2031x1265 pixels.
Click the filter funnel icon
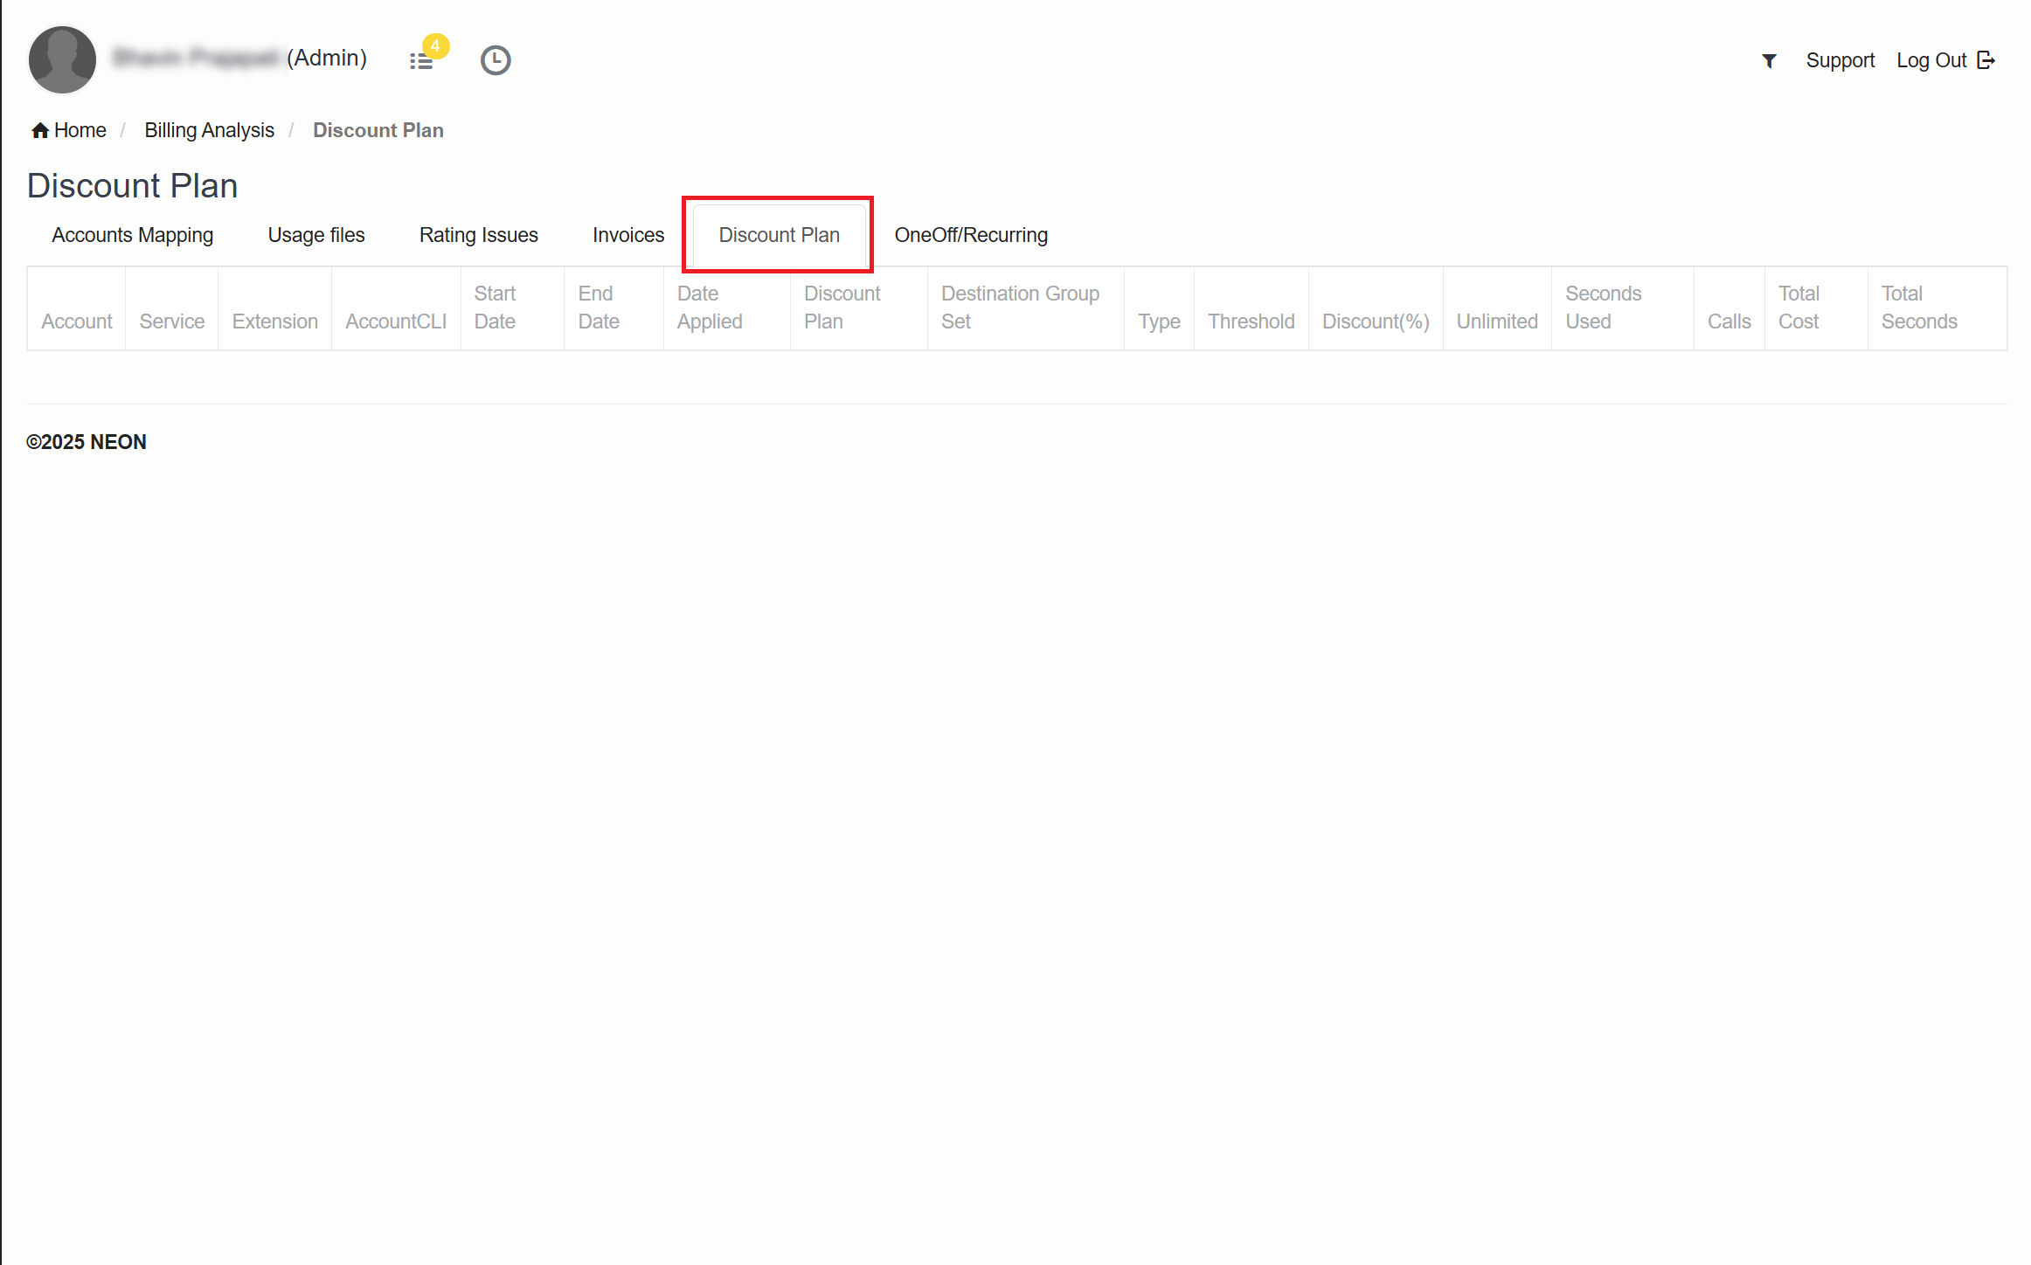tap(1769, 61)
